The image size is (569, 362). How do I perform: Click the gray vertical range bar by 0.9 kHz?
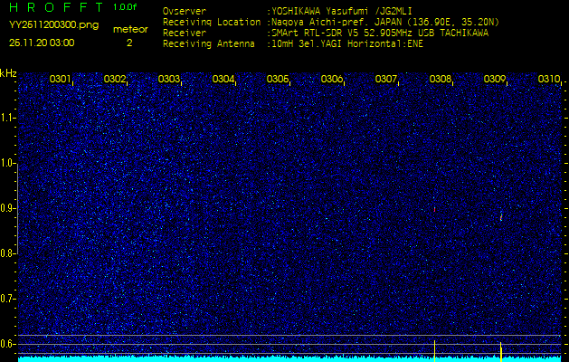pyautogui.click(x=18, y=208)
